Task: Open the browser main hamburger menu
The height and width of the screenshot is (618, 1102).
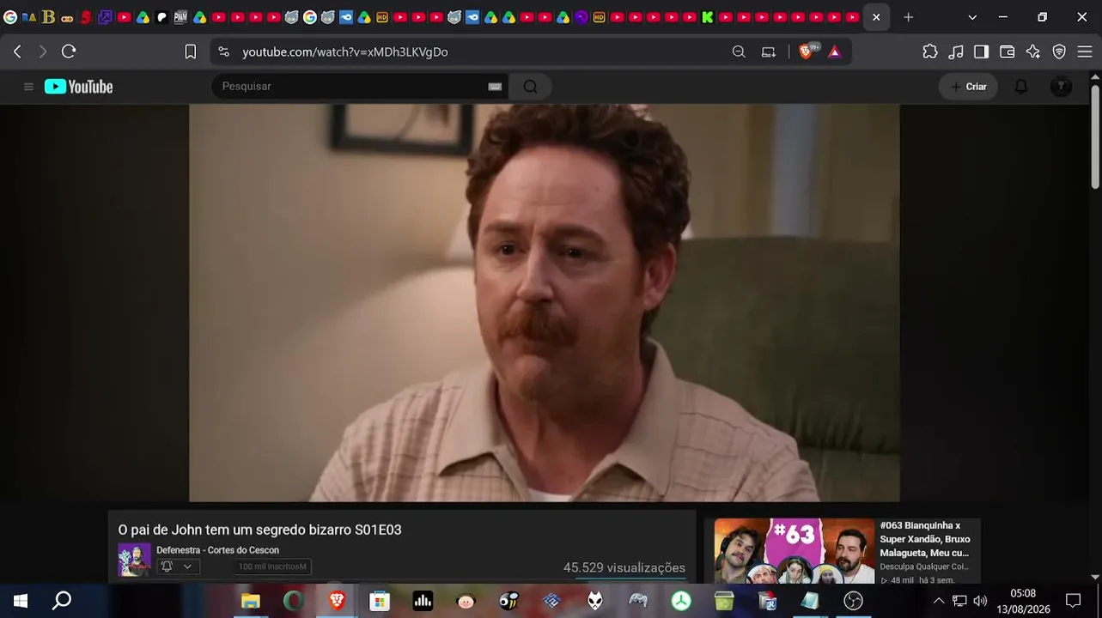Action: pyautogui.click(x=1085, y=51)
